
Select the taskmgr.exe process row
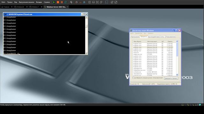(153, 51)
